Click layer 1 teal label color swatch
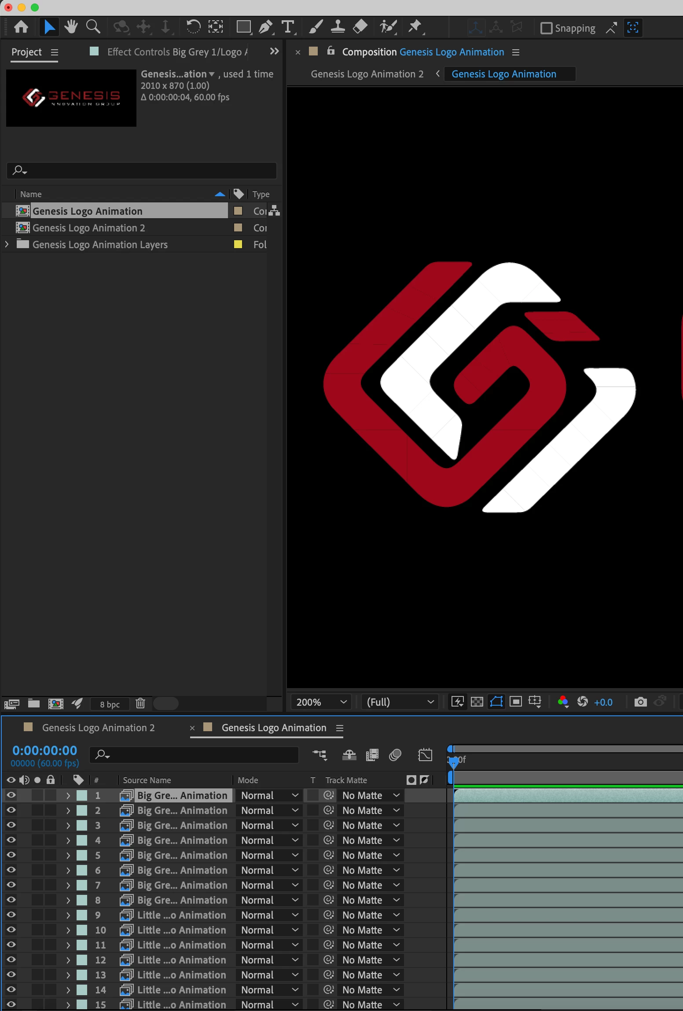The width and height of the screenshot is (683, 1011). [x=82, y=795]
